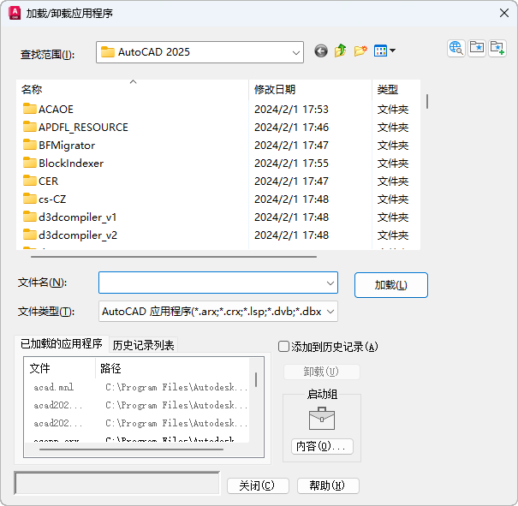
Task: Switch to the History list tab
Action: tap(143, 346)
